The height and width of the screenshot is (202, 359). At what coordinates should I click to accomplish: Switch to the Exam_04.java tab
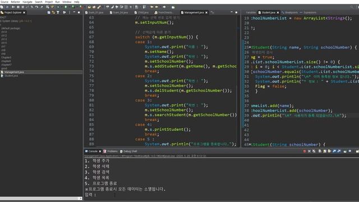coord(119,12)
